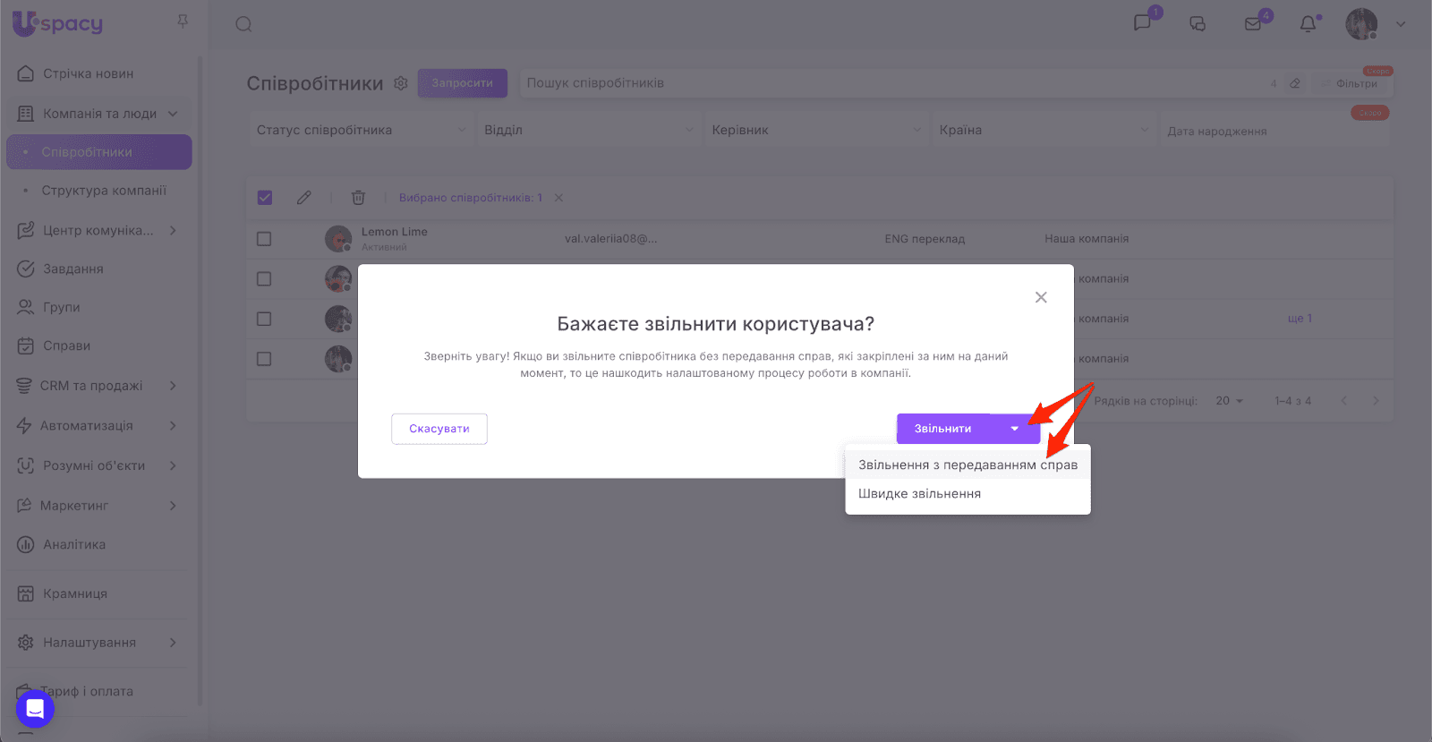
Task: Open Lemon Lime's avatar
Action: point(338,239)
